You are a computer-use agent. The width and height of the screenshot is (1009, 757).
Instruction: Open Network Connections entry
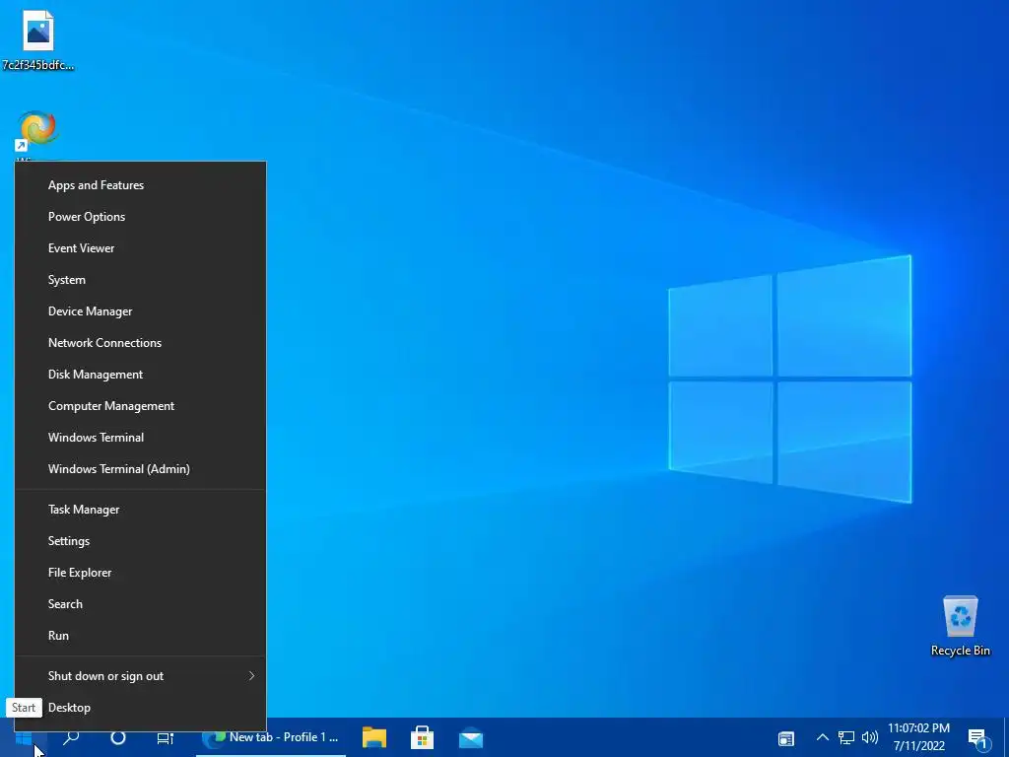coord(140,343)
